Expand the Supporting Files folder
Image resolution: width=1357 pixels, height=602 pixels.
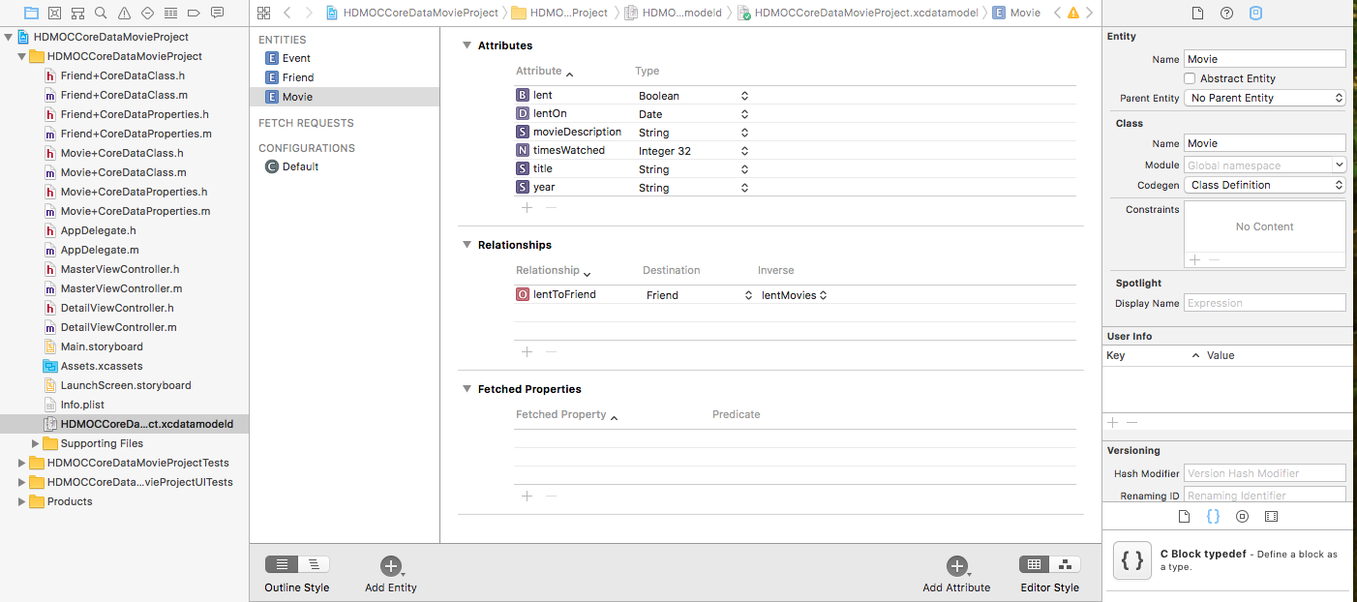coord(36,443)
